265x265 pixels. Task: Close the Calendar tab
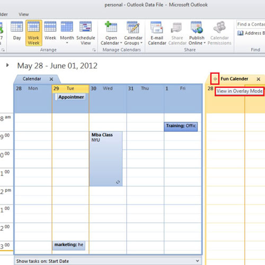(51, 79)
